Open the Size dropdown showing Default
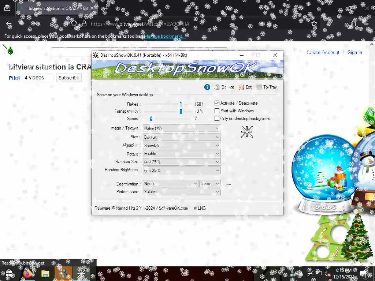 (182, 137)
